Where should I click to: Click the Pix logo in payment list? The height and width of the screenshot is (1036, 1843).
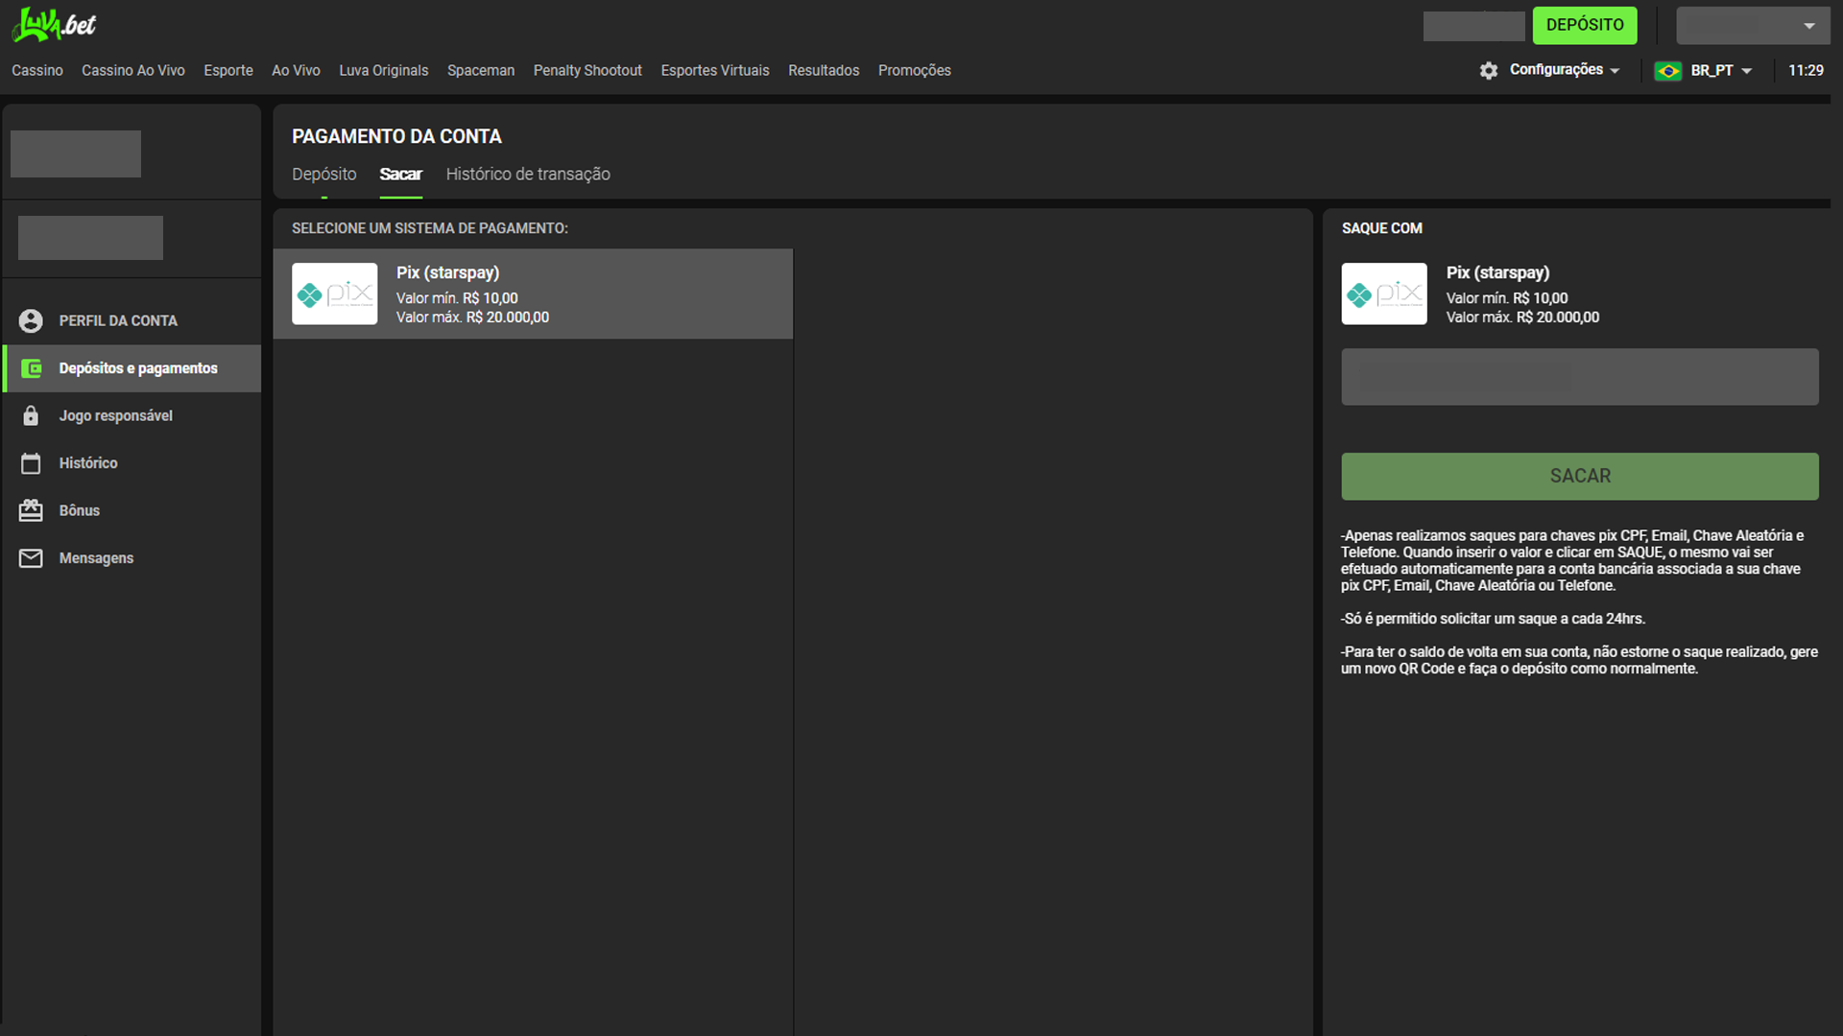point(335,294)
